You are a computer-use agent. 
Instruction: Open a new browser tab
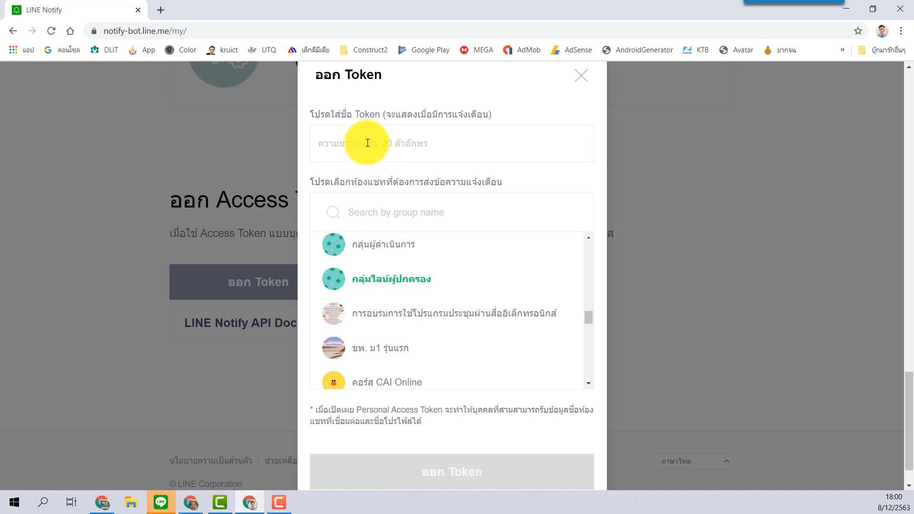160,10
